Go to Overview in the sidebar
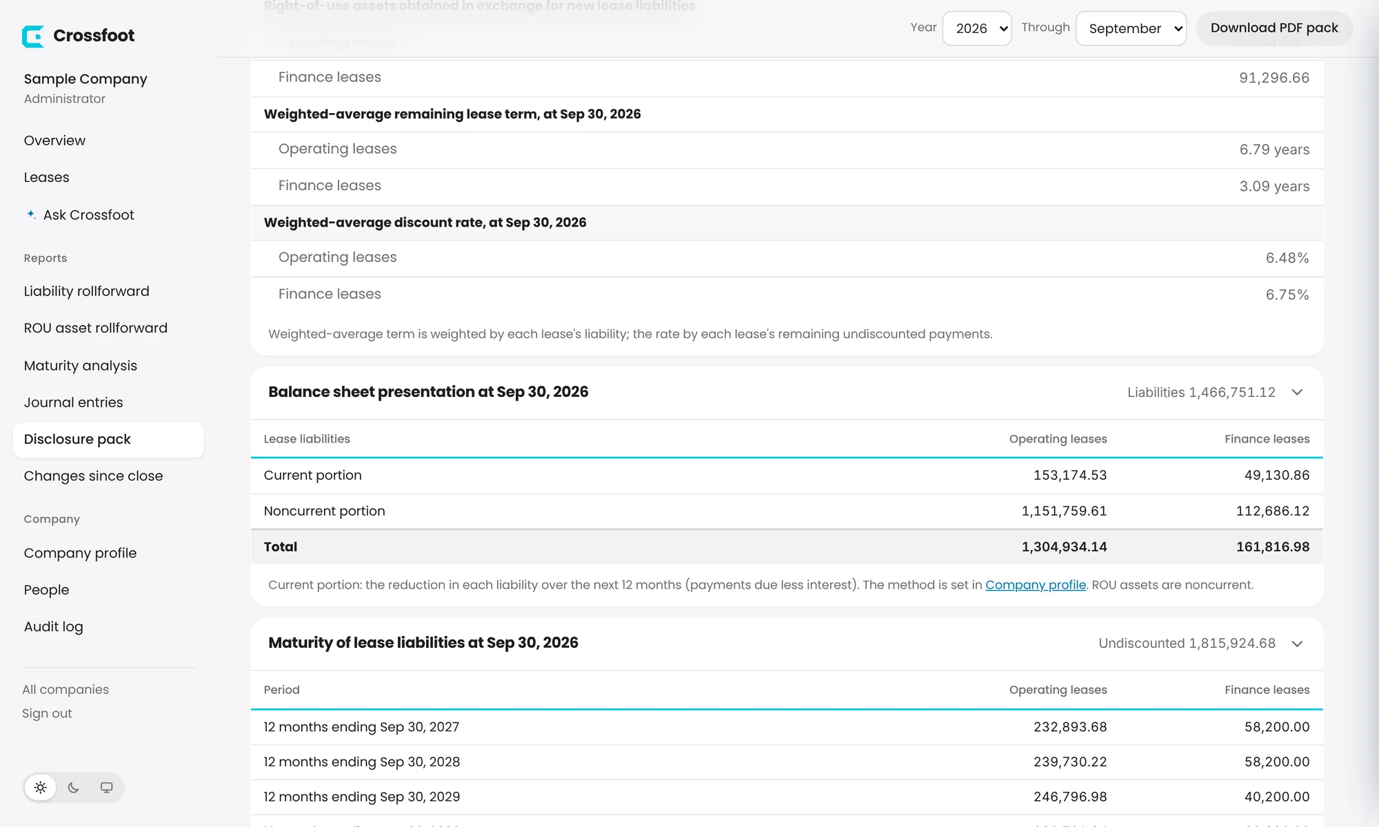This screenshot has height=827, width=1379. point(54,141)
